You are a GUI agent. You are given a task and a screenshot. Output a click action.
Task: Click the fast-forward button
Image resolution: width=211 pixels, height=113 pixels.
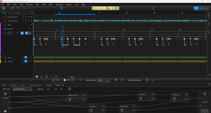(x=69, y=80)
